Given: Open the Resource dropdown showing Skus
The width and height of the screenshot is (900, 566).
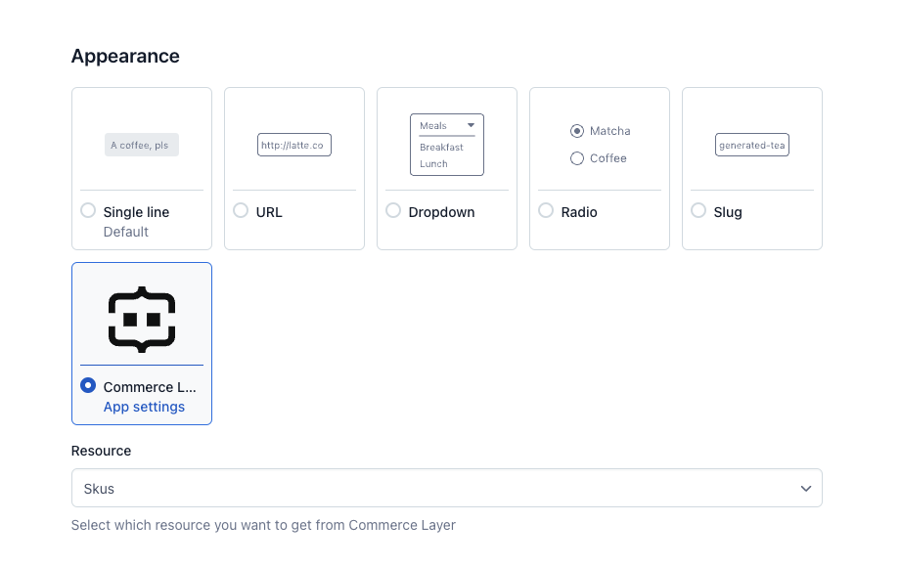Looking at the screenshot, I should 446,488.
